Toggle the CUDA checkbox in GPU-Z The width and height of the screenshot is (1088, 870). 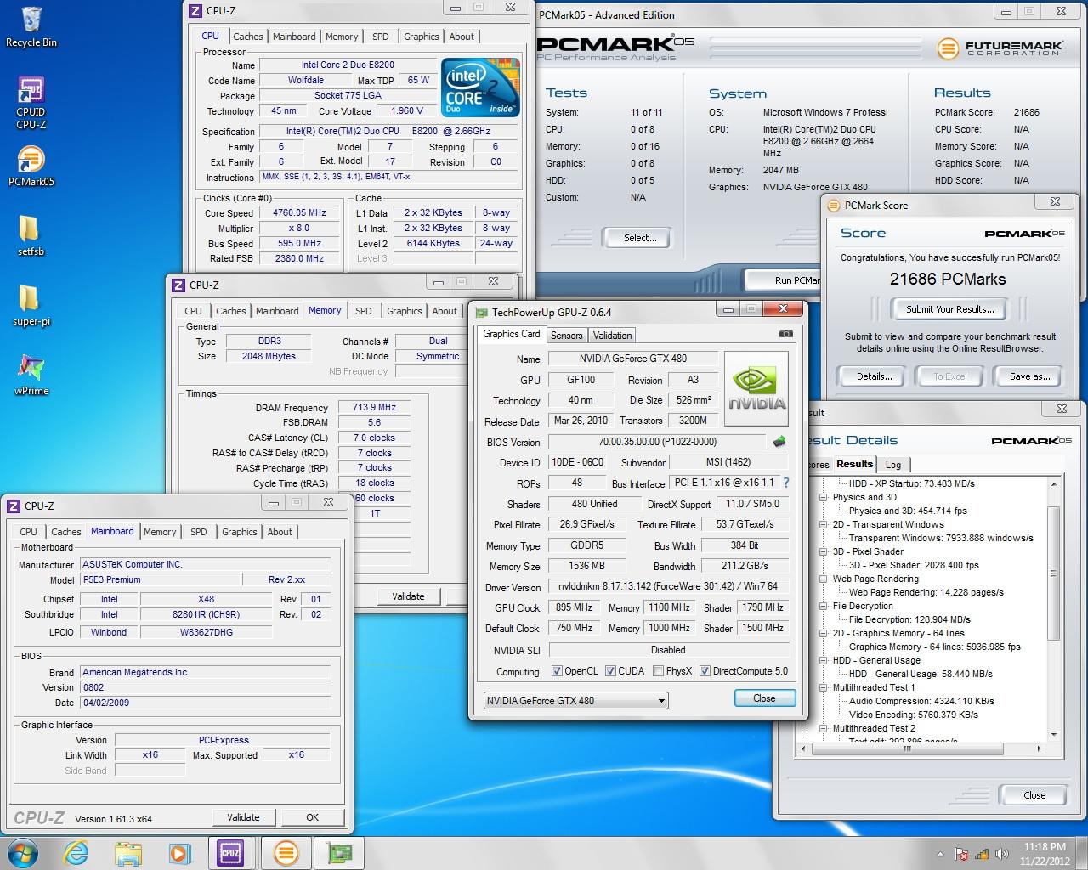[x=610, y=671]
